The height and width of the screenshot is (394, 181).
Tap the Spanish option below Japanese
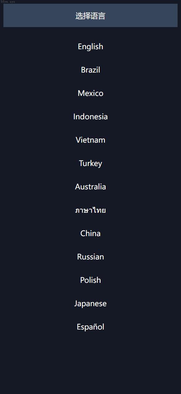coord(90,327)
